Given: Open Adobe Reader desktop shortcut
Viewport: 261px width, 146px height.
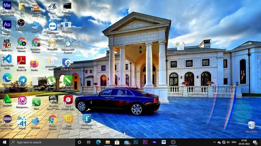Looking at the screenshot, I should (x=21, y=63).
